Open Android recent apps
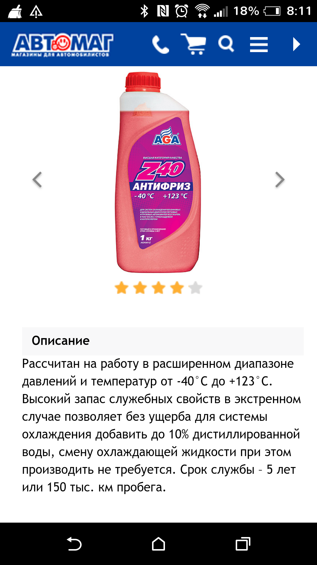The image size is (317, 565). coord(243,544)
